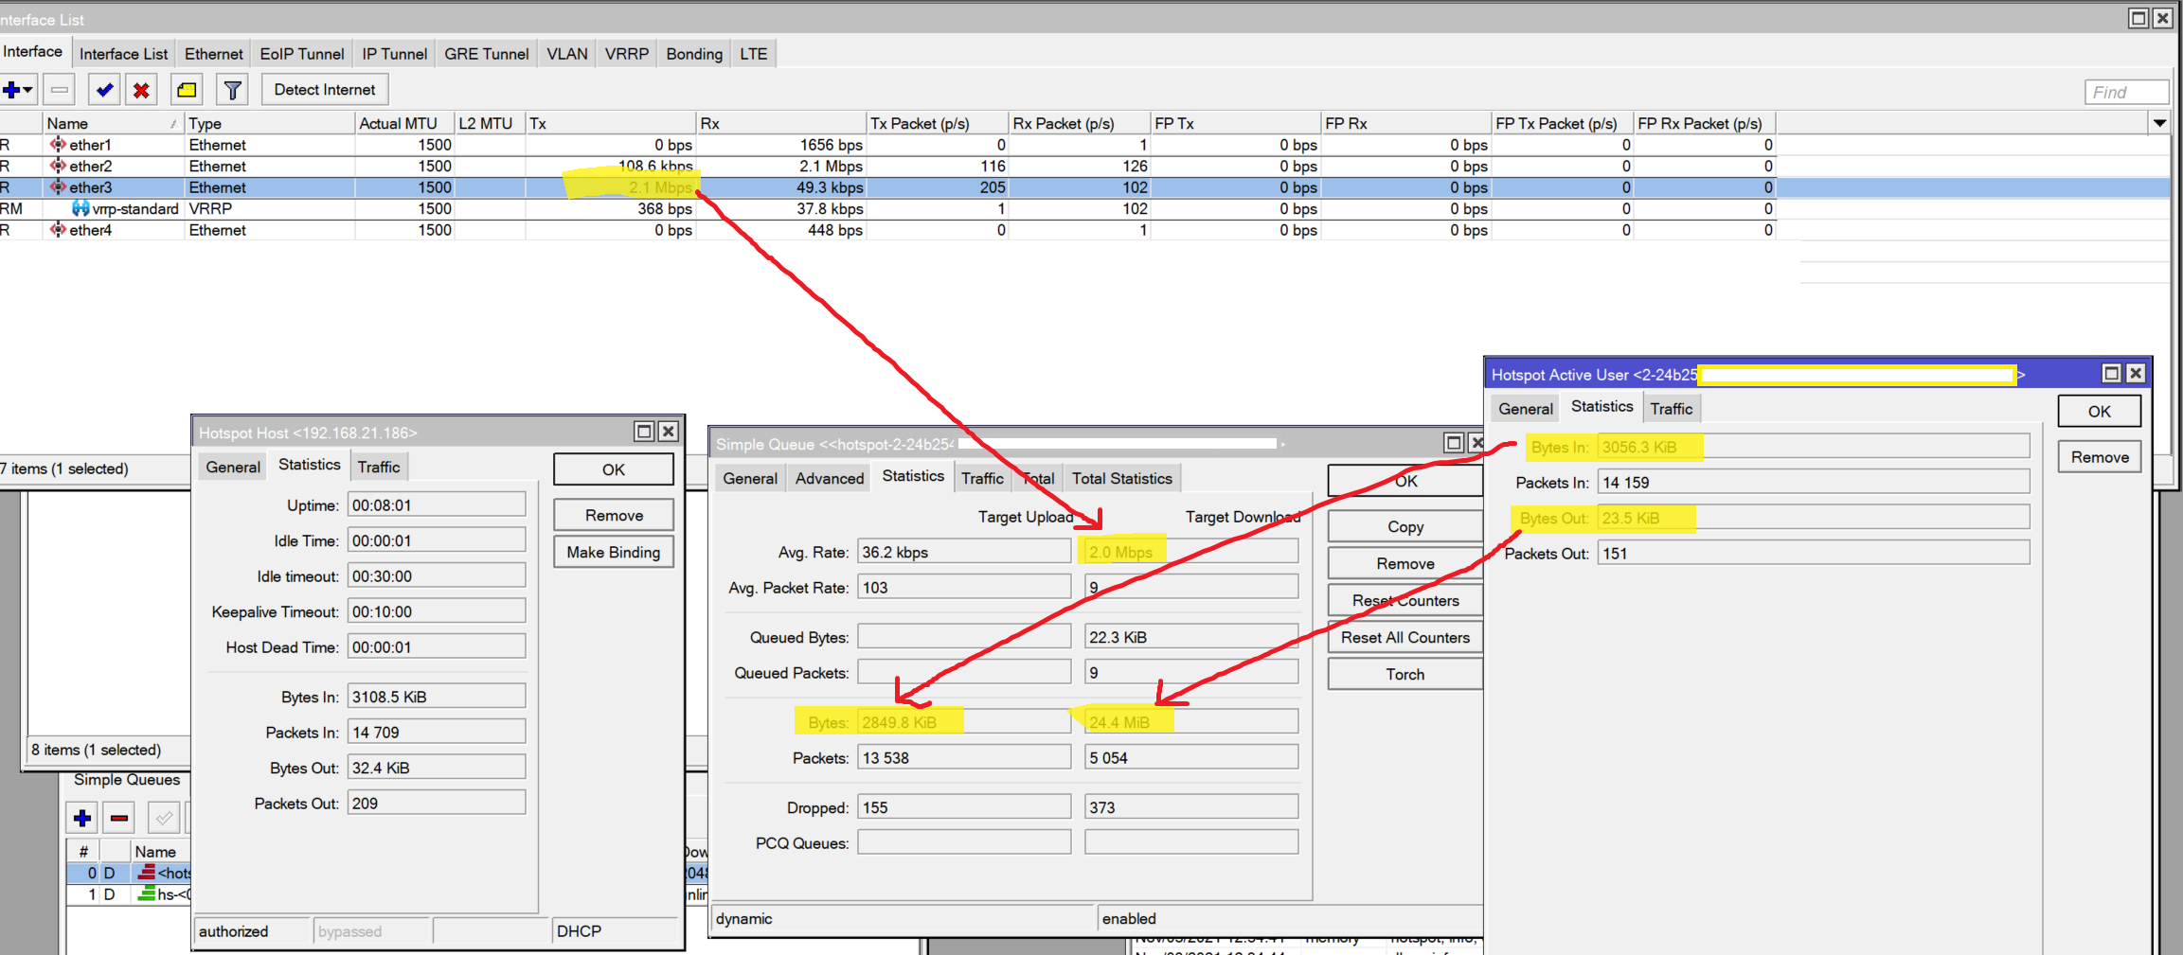Click Packets In field in Hotspot Active User

1814,483
